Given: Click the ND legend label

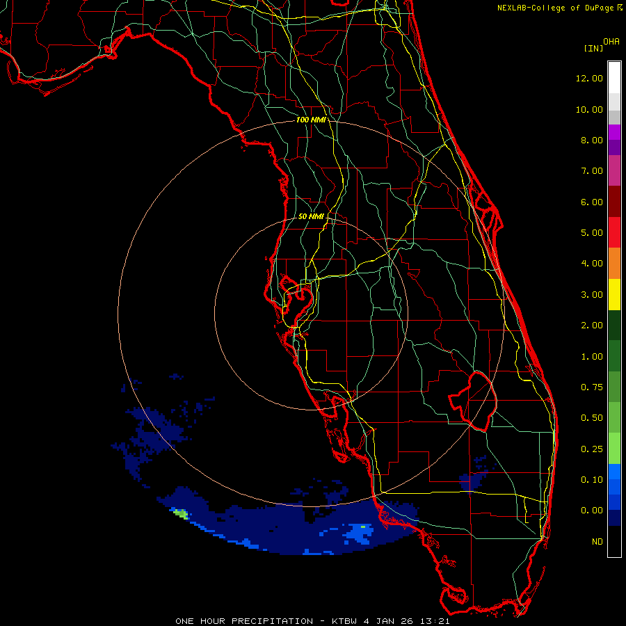Looking at the screenshot, I should click(x=597, y=542).
